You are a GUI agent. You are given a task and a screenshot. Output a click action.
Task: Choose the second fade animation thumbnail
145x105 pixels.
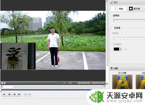pos(140,82)
